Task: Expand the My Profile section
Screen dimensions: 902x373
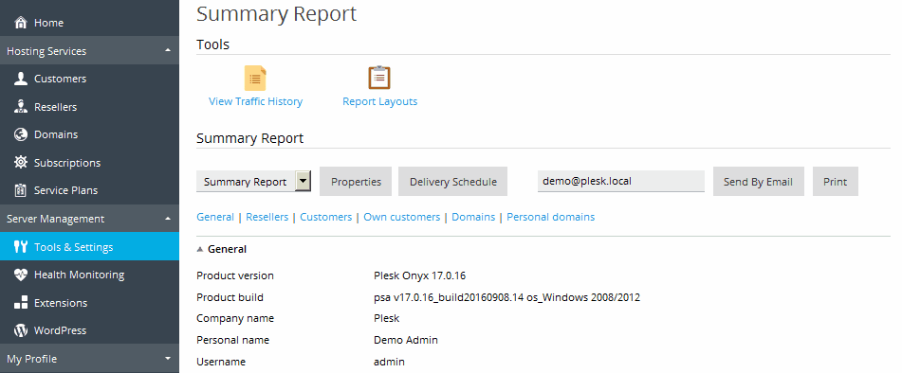Action: [167, 359]
